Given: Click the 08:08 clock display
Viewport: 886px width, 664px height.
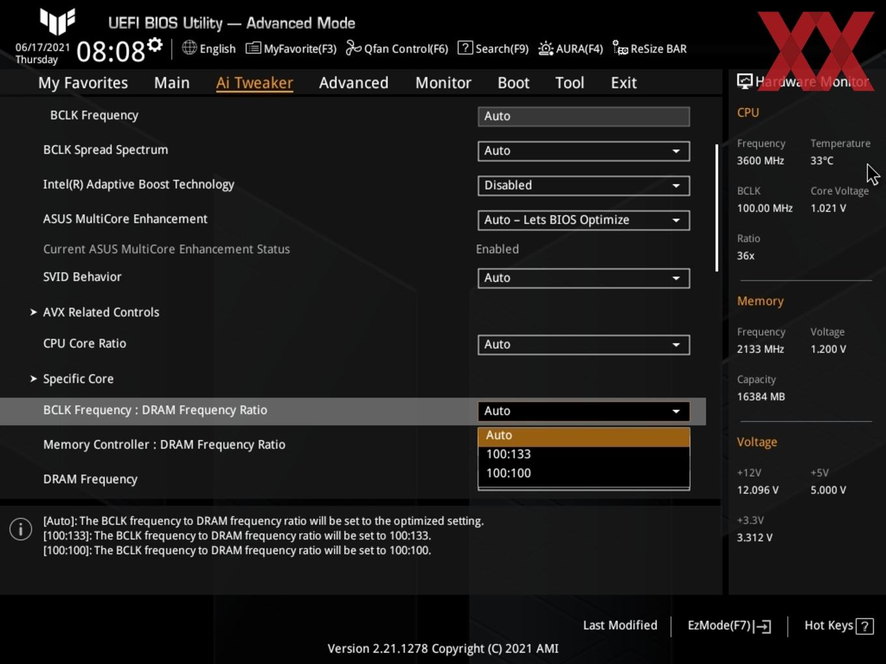Looking at the screenshot, I should tap(111, 51).
